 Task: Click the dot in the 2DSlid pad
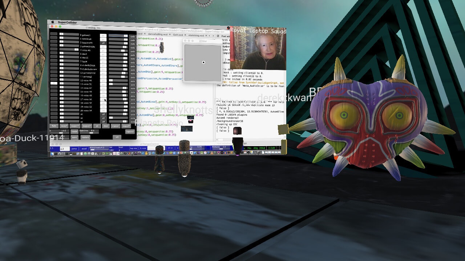[203, 62]
